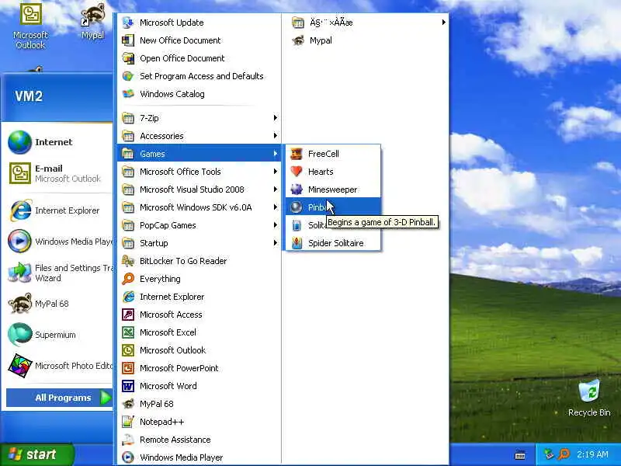621x466 pixels.
Task: Open E-mail Microsoft Outlook pinned item
Action: click(x=58, y=173)
